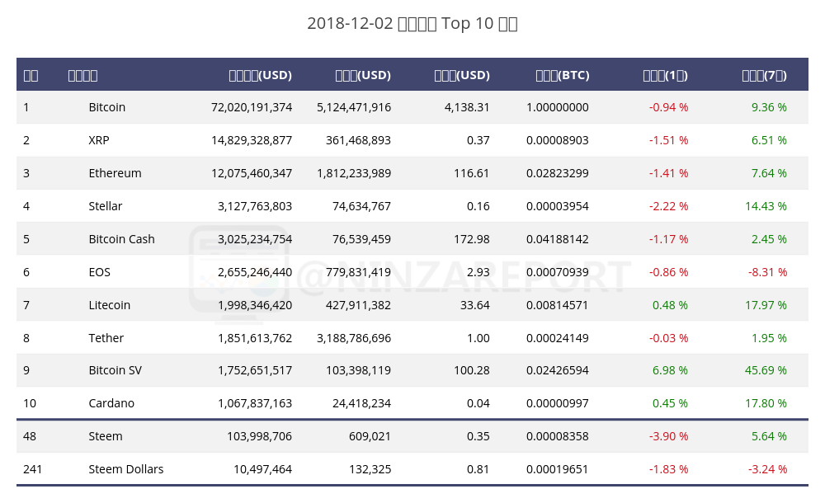Click Ethereum's price "116.61"
The width and height of the screenshot is (825, 503).
pos(471,173)
